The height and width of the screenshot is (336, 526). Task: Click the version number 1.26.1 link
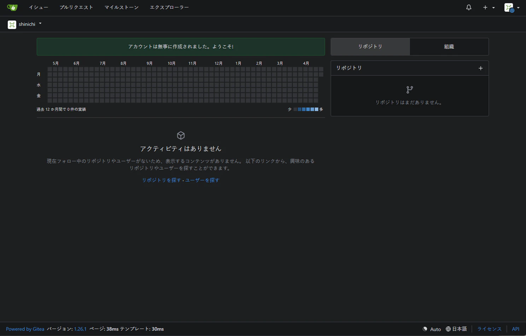[80, 329]
